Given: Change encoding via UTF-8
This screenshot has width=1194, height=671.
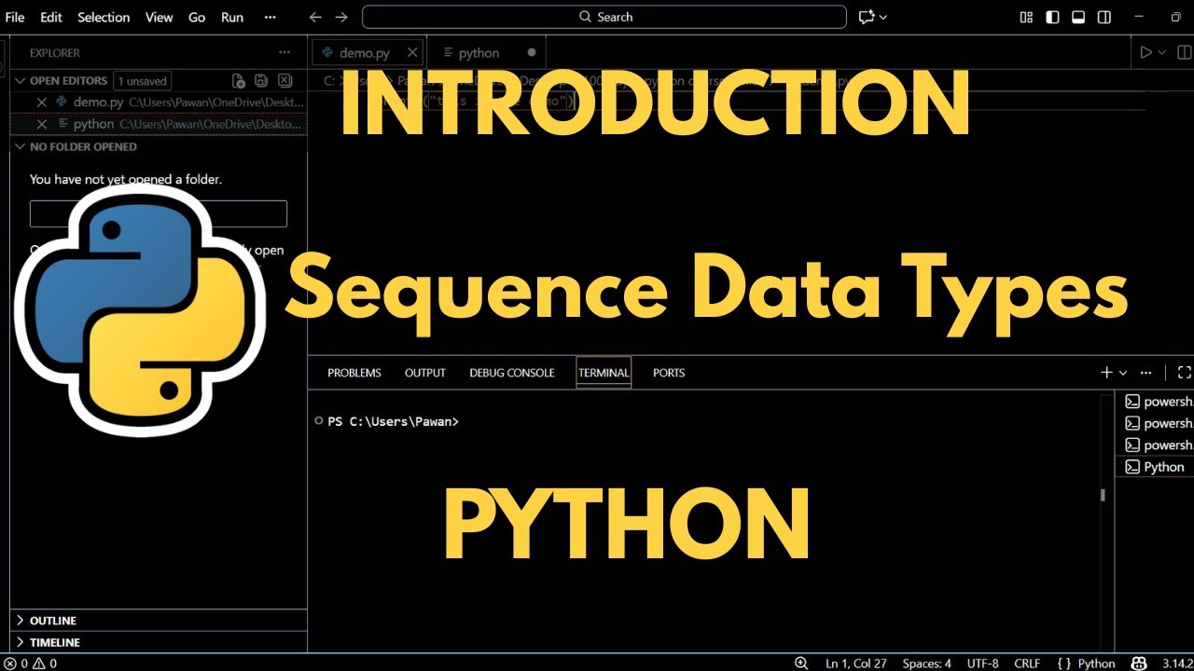Looking at the screenshot, I should 983,664.
